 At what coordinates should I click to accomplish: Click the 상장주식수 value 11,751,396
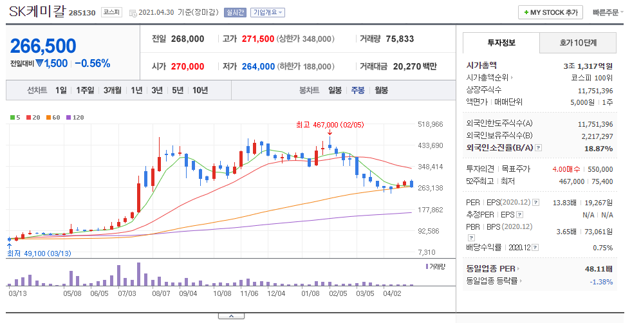click(x=595, y=91)
